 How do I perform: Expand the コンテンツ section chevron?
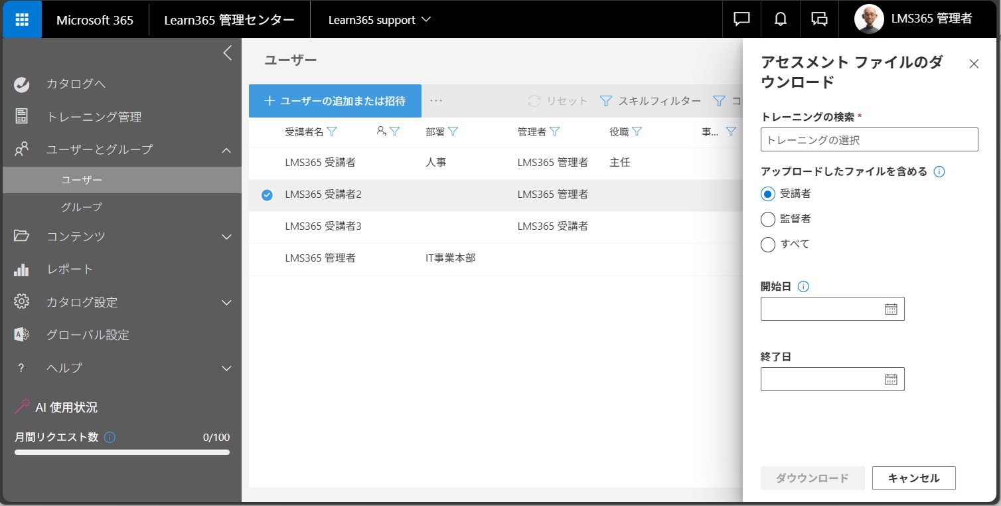(226, 237)
